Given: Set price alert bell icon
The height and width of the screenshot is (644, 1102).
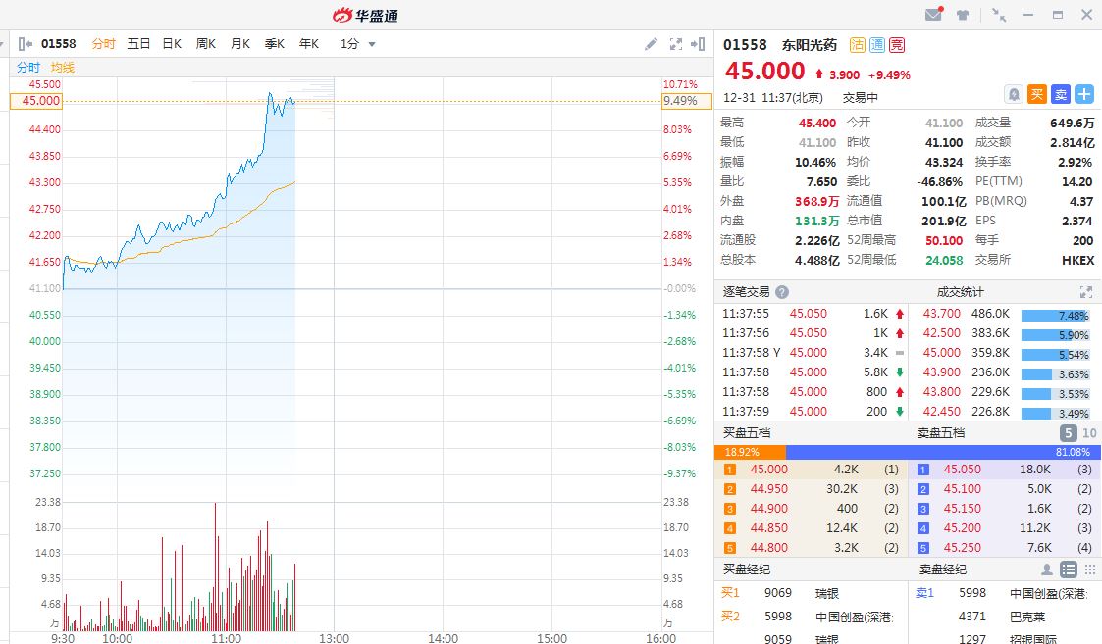Looking at the screenshot, I should pos(1014,94).
